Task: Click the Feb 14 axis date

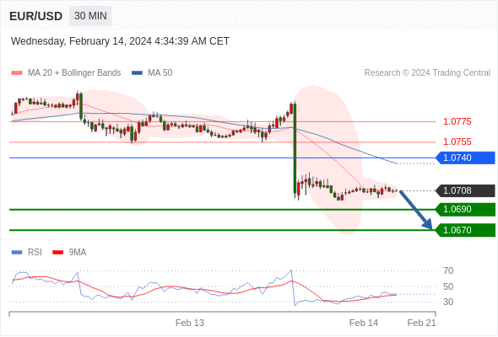Action: (364, 323)
